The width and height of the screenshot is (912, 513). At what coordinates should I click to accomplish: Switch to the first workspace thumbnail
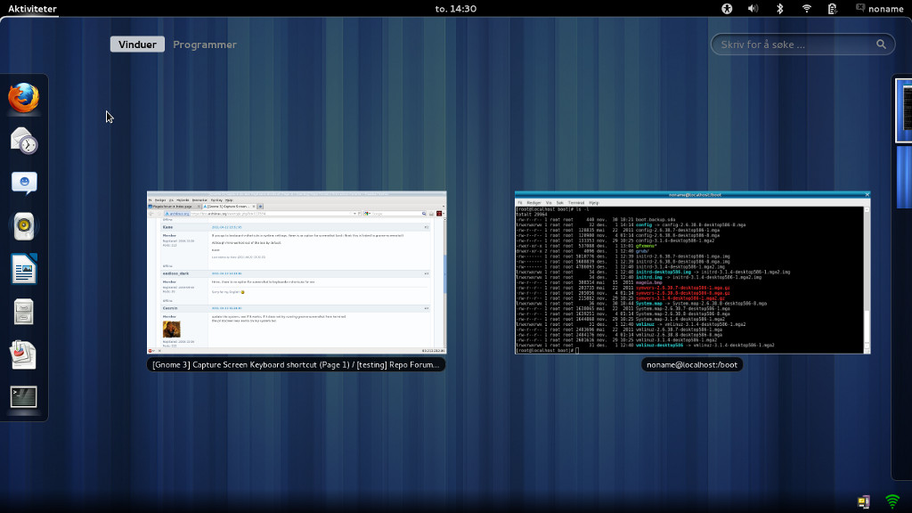tap(903, 110)
